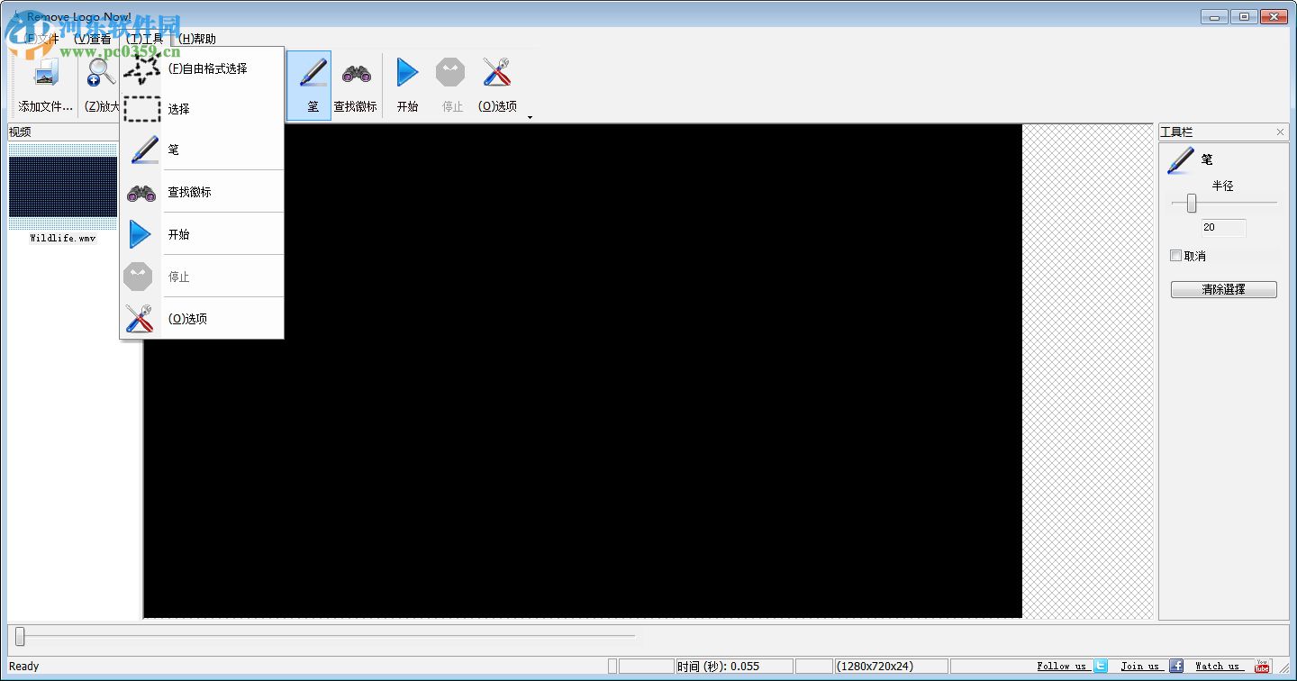Start processing with the 开始 toolbar button
This screenshot has height=681, width=1297.
[x=407, y=86]
